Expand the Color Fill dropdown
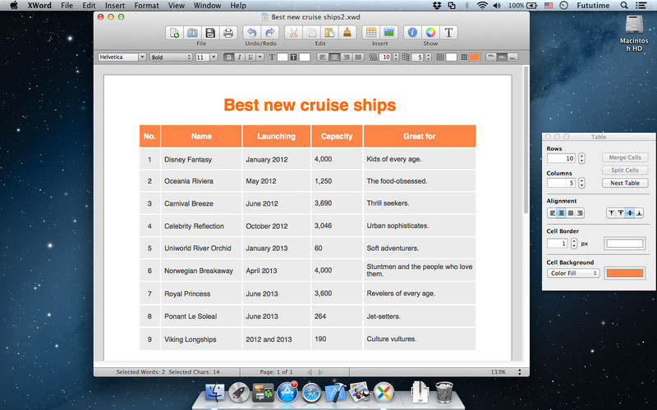Viewport: 657px width, 410px height. (573, 273)
